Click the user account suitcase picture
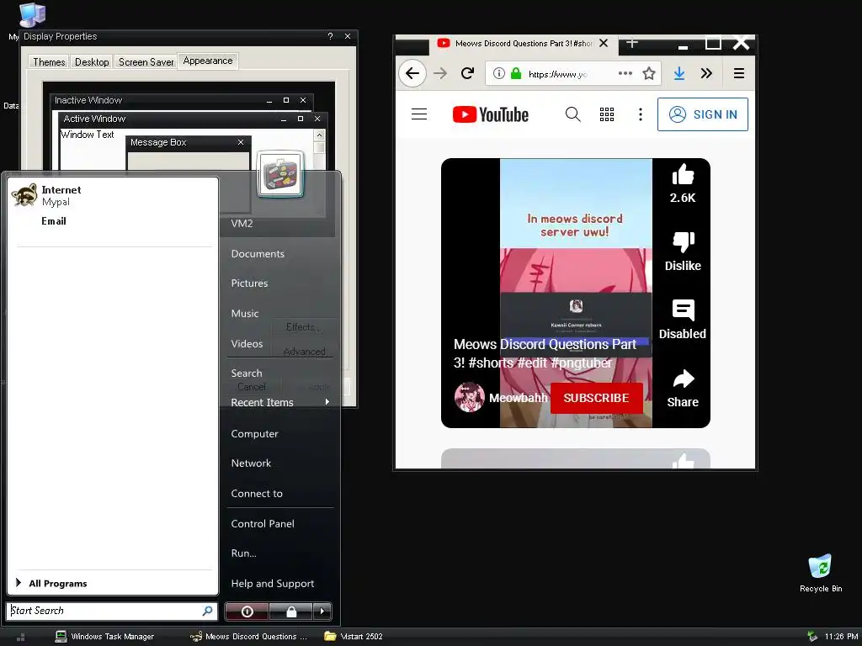The image size is (862, 646). [280, 173]
